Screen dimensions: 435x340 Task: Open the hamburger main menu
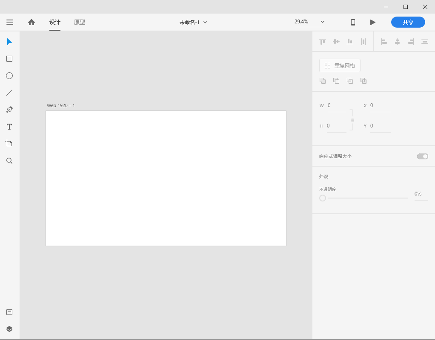point(10,22)
